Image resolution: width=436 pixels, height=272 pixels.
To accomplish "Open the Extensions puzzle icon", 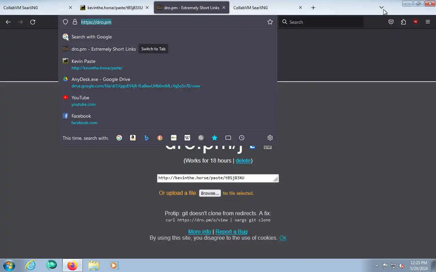I will tap(403, 22).
